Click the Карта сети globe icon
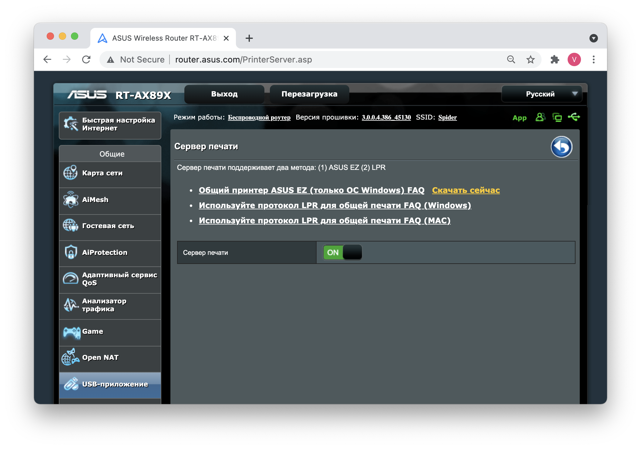Image resolution: width=641 pixels, height=449 pixels. 70,173
